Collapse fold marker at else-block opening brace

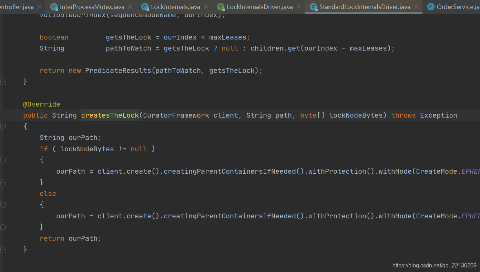3,205
